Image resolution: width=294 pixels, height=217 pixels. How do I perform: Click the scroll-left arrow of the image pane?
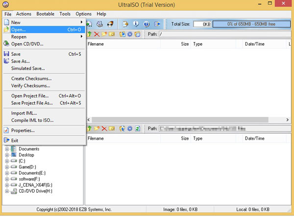pos(89,120)
